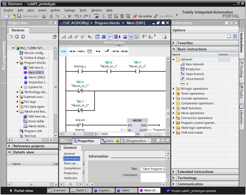The image size is (246, 195).
Task: Click insert network icon in editor toolbar
Action: point(64,37)
